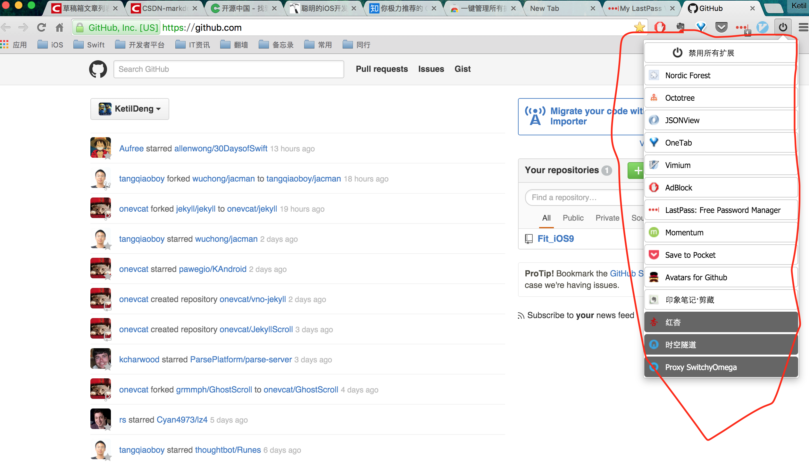Click the Search GitHub input field
The width and height of the screenshot is (809, 463).
tap(229, 69)
